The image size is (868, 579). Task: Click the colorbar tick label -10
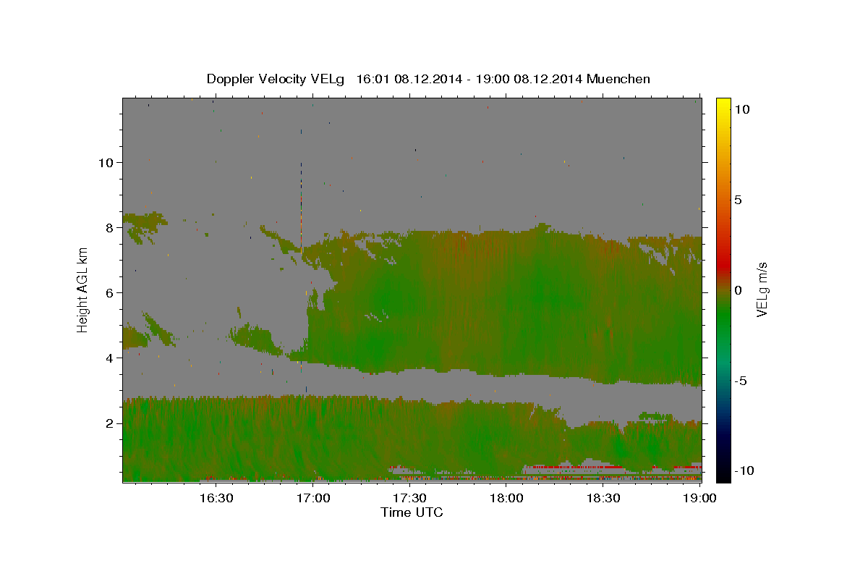[744, 470]
